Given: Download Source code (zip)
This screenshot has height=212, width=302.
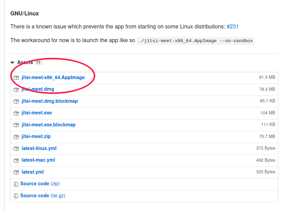Looking at the screenshot, I should [40, 184].
